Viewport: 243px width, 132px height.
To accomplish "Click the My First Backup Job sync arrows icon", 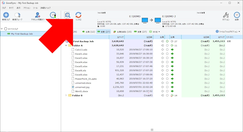I will tap(9, 34).
